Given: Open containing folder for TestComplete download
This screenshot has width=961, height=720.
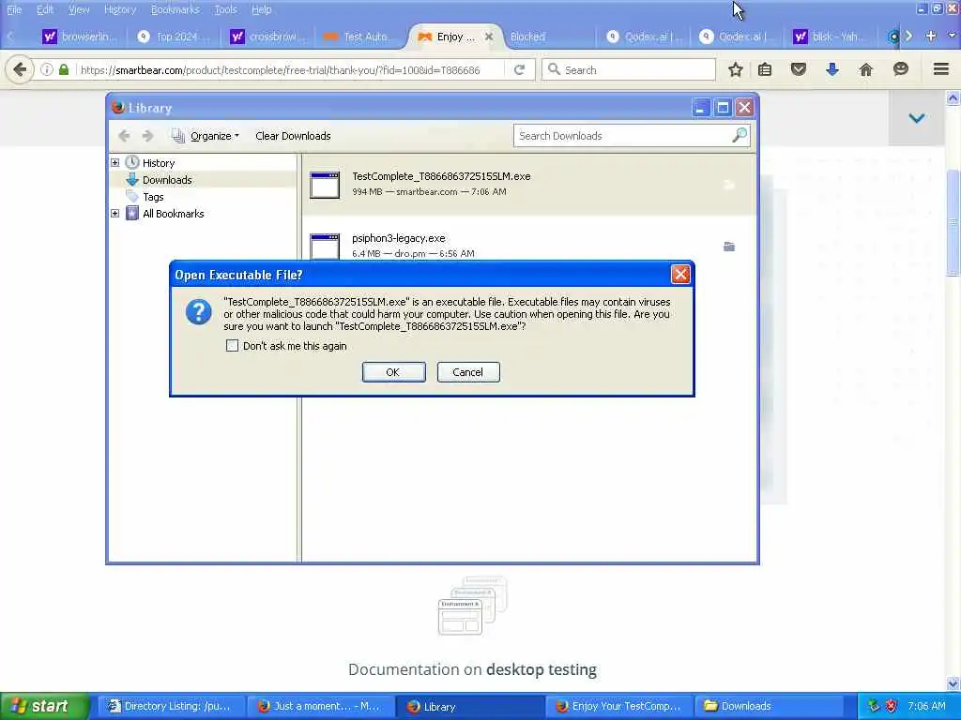Looking at the screenshot, I should [729, 185].
